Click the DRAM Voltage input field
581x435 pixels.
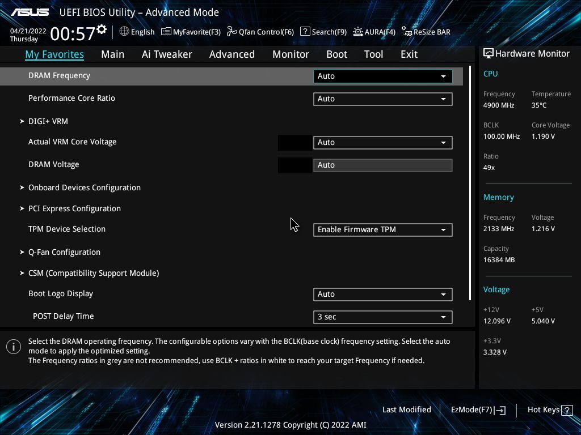click(383, 165)
